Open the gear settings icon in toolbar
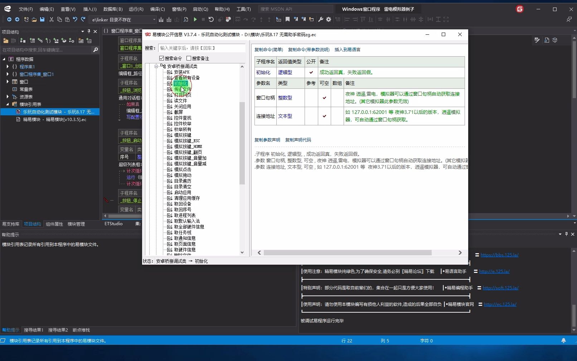This screenshot has width=577, height=361. [329, 19]
